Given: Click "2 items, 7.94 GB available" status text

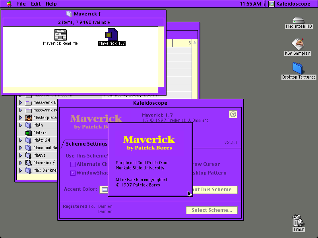Looking at the screenshot, I should click(84, 22).
